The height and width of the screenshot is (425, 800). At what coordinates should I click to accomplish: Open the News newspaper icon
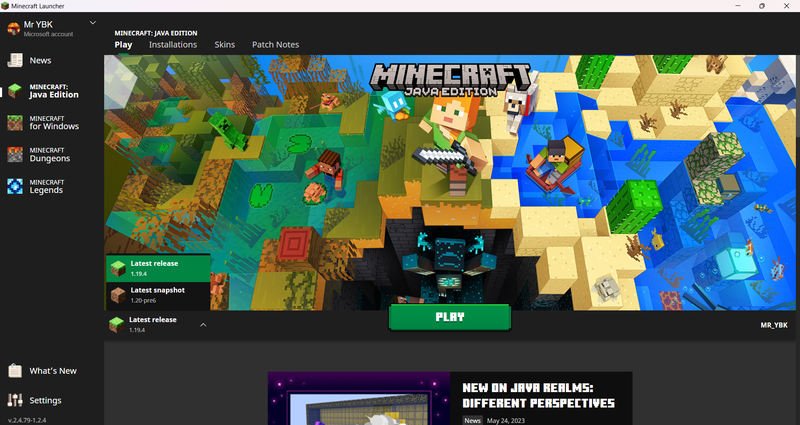(15, 60)
